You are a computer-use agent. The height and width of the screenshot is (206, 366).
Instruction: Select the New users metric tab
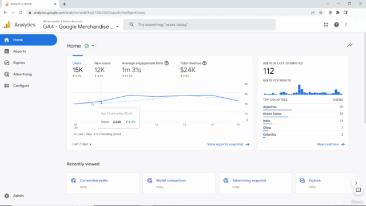coord(102,69)
